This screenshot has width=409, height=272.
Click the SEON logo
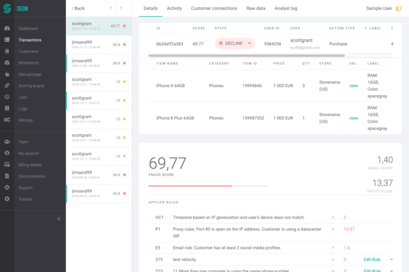click(x=7, y=8)
